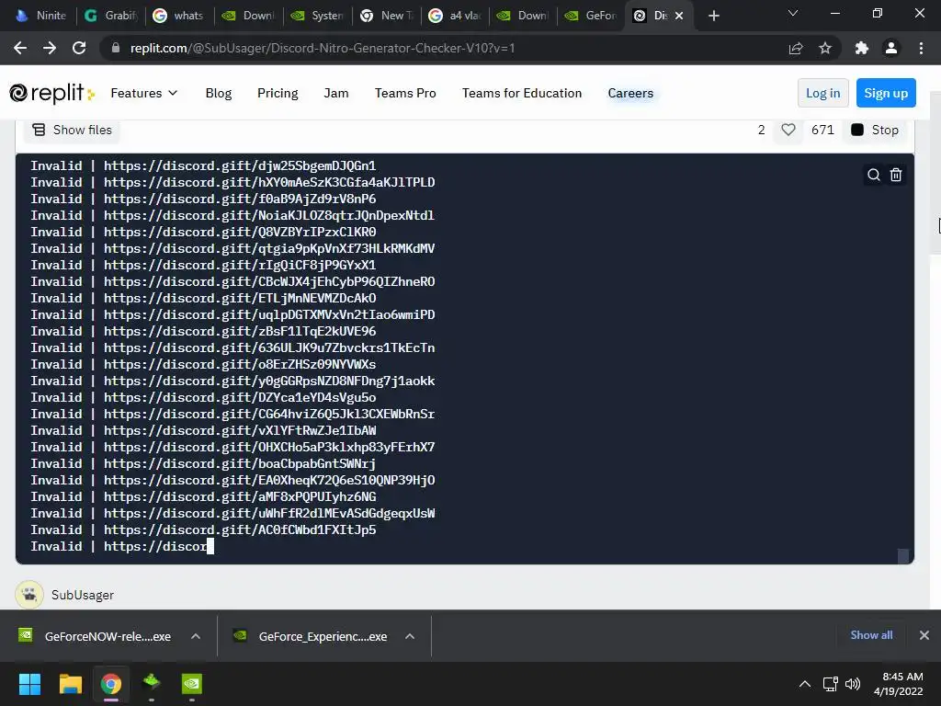Expand GeForceNOW download options chevron
Screen dimensions: 941x706
pos(196,636)
